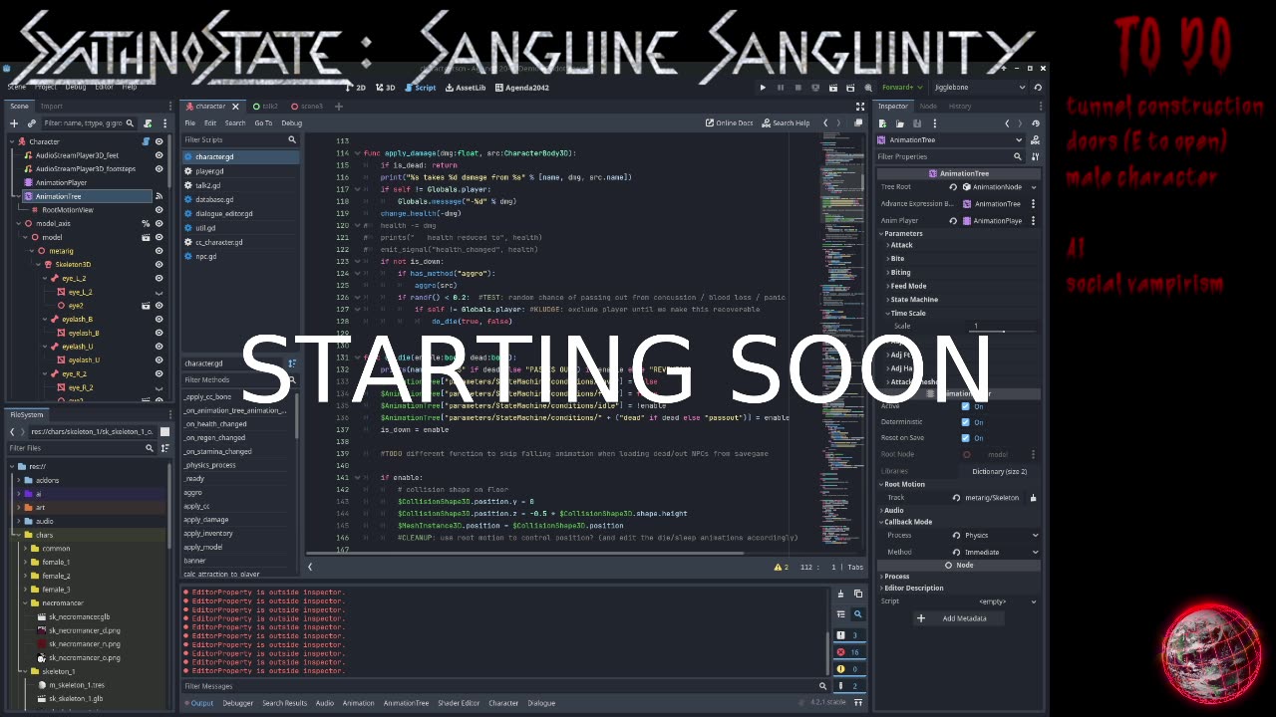Toggle error messages filter showing 16
This screenshot has width=1276, height=717.
tap(848, 652)
